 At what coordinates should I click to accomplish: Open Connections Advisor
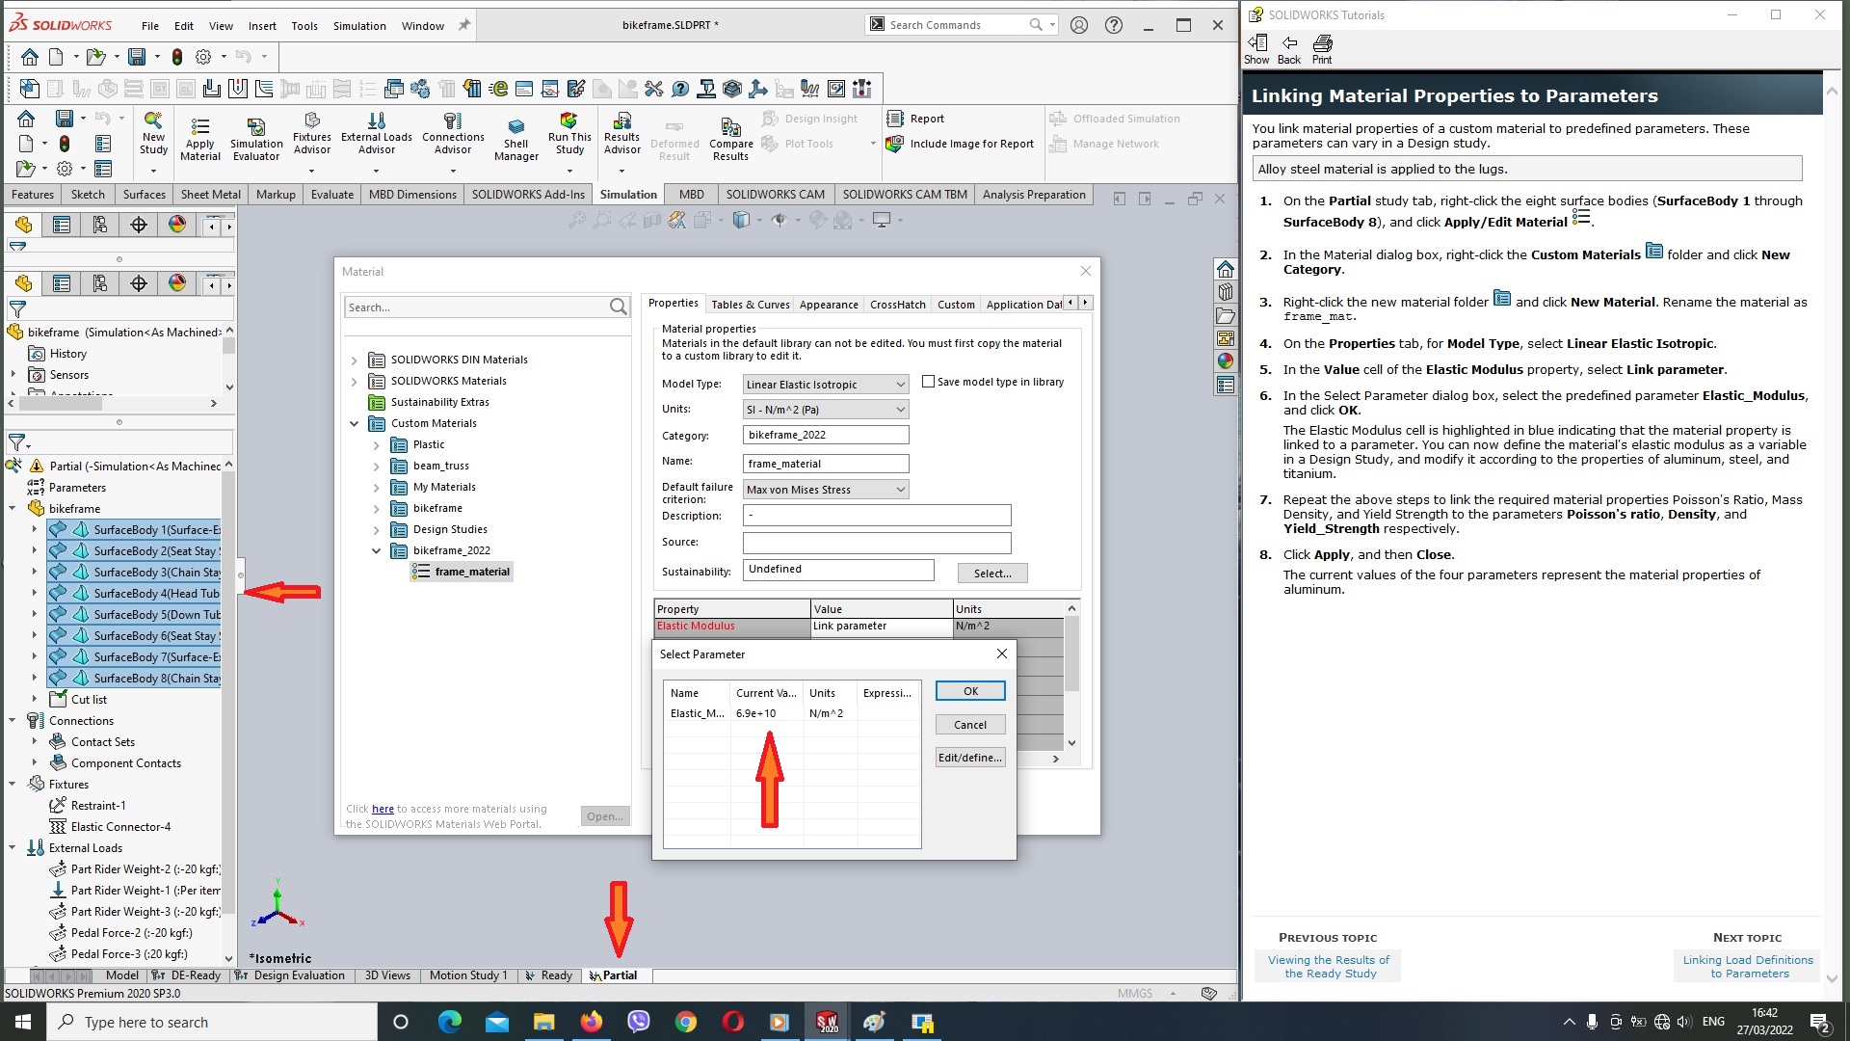453,133
